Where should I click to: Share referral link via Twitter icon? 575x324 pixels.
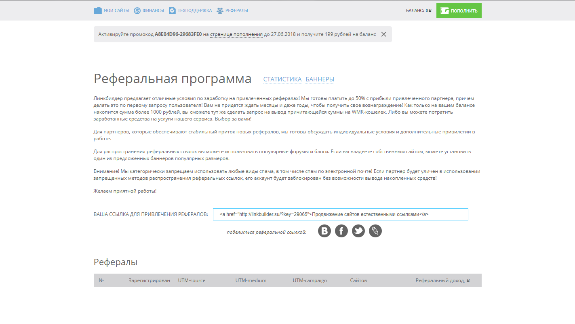(x=358, y=231)
